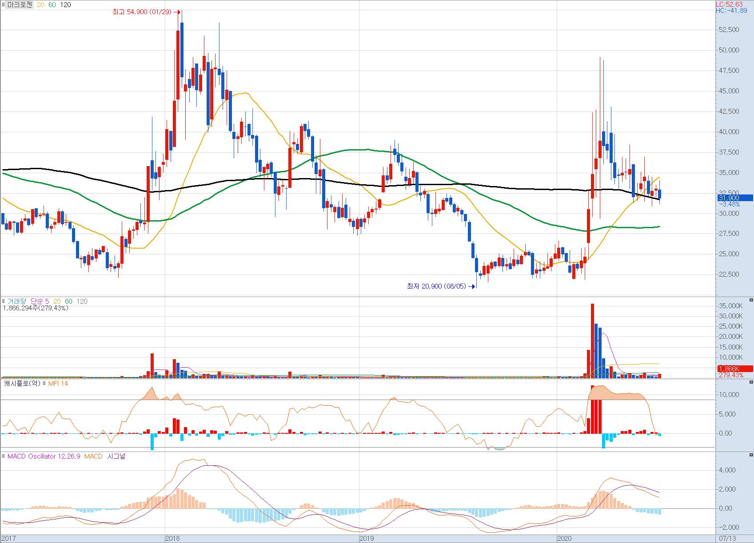This screenshot has height=543, width=754.
Task: Click the 2020 label on time axis
Action: (x=564, y=539)
